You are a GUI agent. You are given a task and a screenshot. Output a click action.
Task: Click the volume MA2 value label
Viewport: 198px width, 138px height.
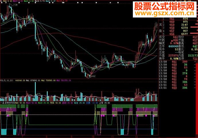48,80
